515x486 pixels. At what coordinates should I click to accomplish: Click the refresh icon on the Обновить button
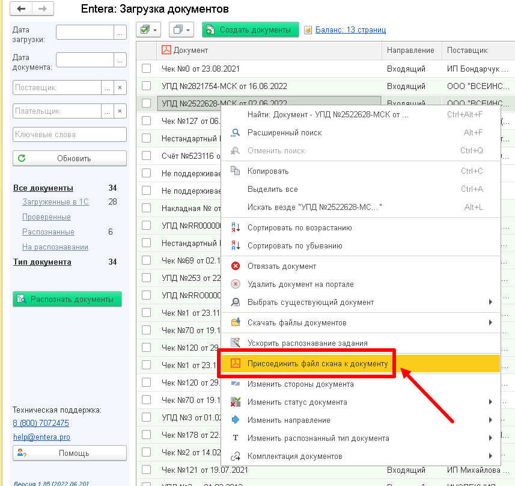[22, 158]
